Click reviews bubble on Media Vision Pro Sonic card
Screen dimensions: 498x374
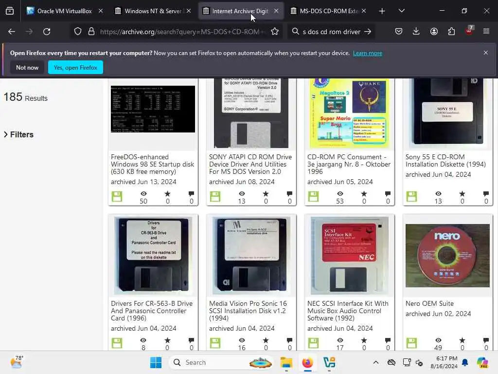click(x=290, y=340)
